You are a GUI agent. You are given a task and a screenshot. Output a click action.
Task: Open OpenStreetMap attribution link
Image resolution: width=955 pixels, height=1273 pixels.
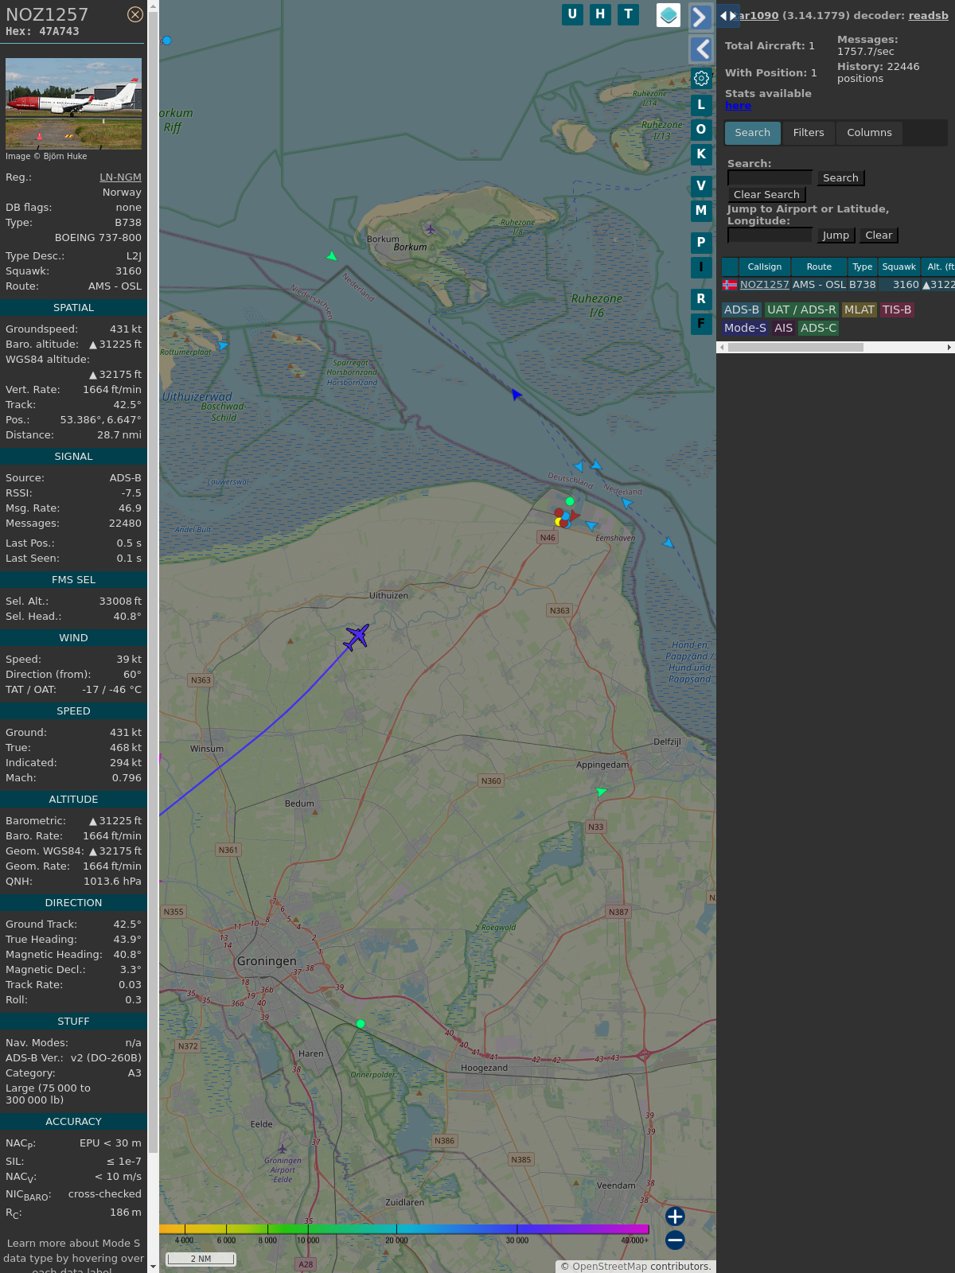(610, 1267)
